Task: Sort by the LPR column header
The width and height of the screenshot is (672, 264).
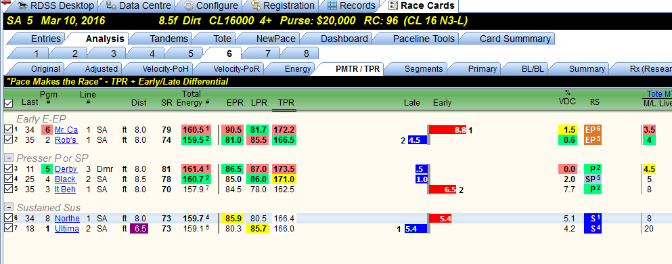Action: 259,103
